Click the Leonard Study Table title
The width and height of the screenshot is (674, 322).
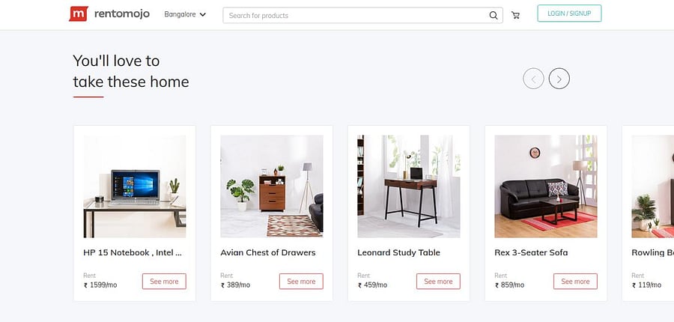click(x=398, y=252)
